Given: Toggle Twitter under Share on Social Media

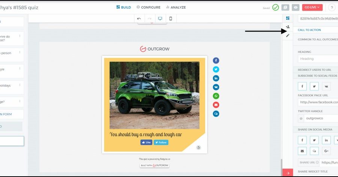Looking at the screenshot, I should click(314, 140).
